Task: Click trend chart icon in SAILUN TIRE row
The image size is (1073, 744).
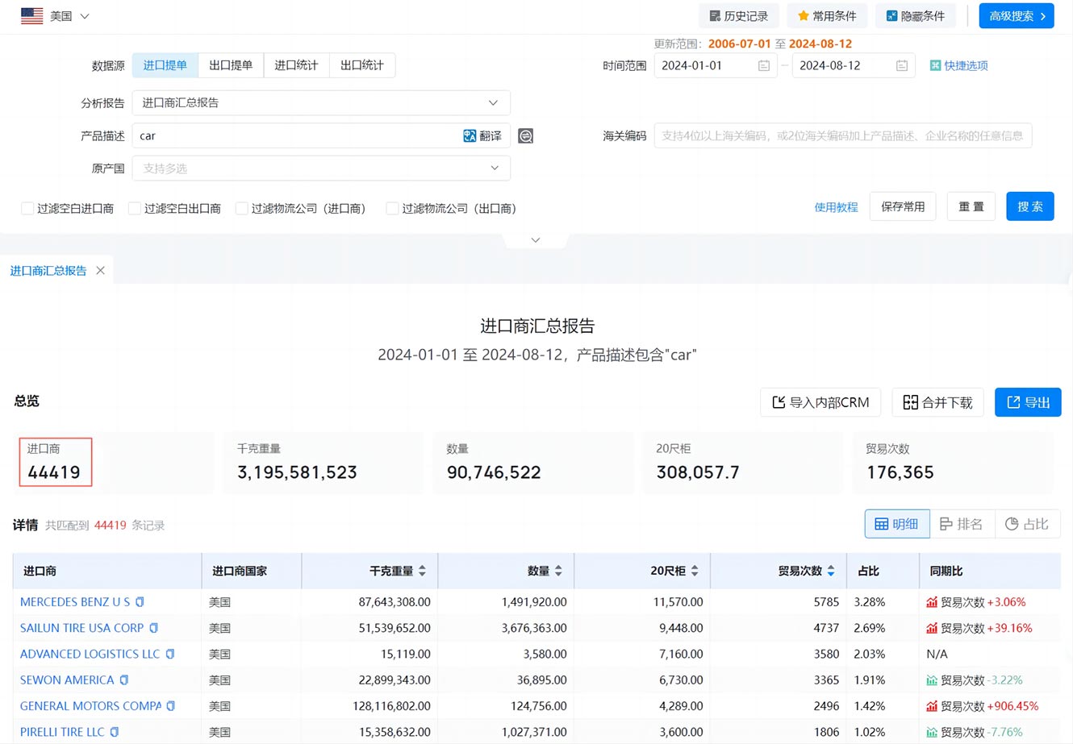Action: coord(932,628)
